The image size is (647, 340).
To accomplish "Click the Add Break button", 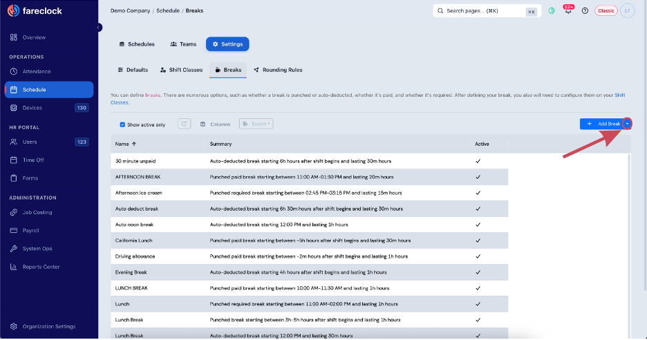I will (x=601, y=124).
